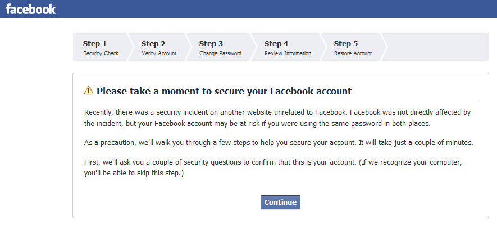This screenshot has height=226, width=497.
Task: Go to Step 2 Verify Account
Action: coord(158,47)
